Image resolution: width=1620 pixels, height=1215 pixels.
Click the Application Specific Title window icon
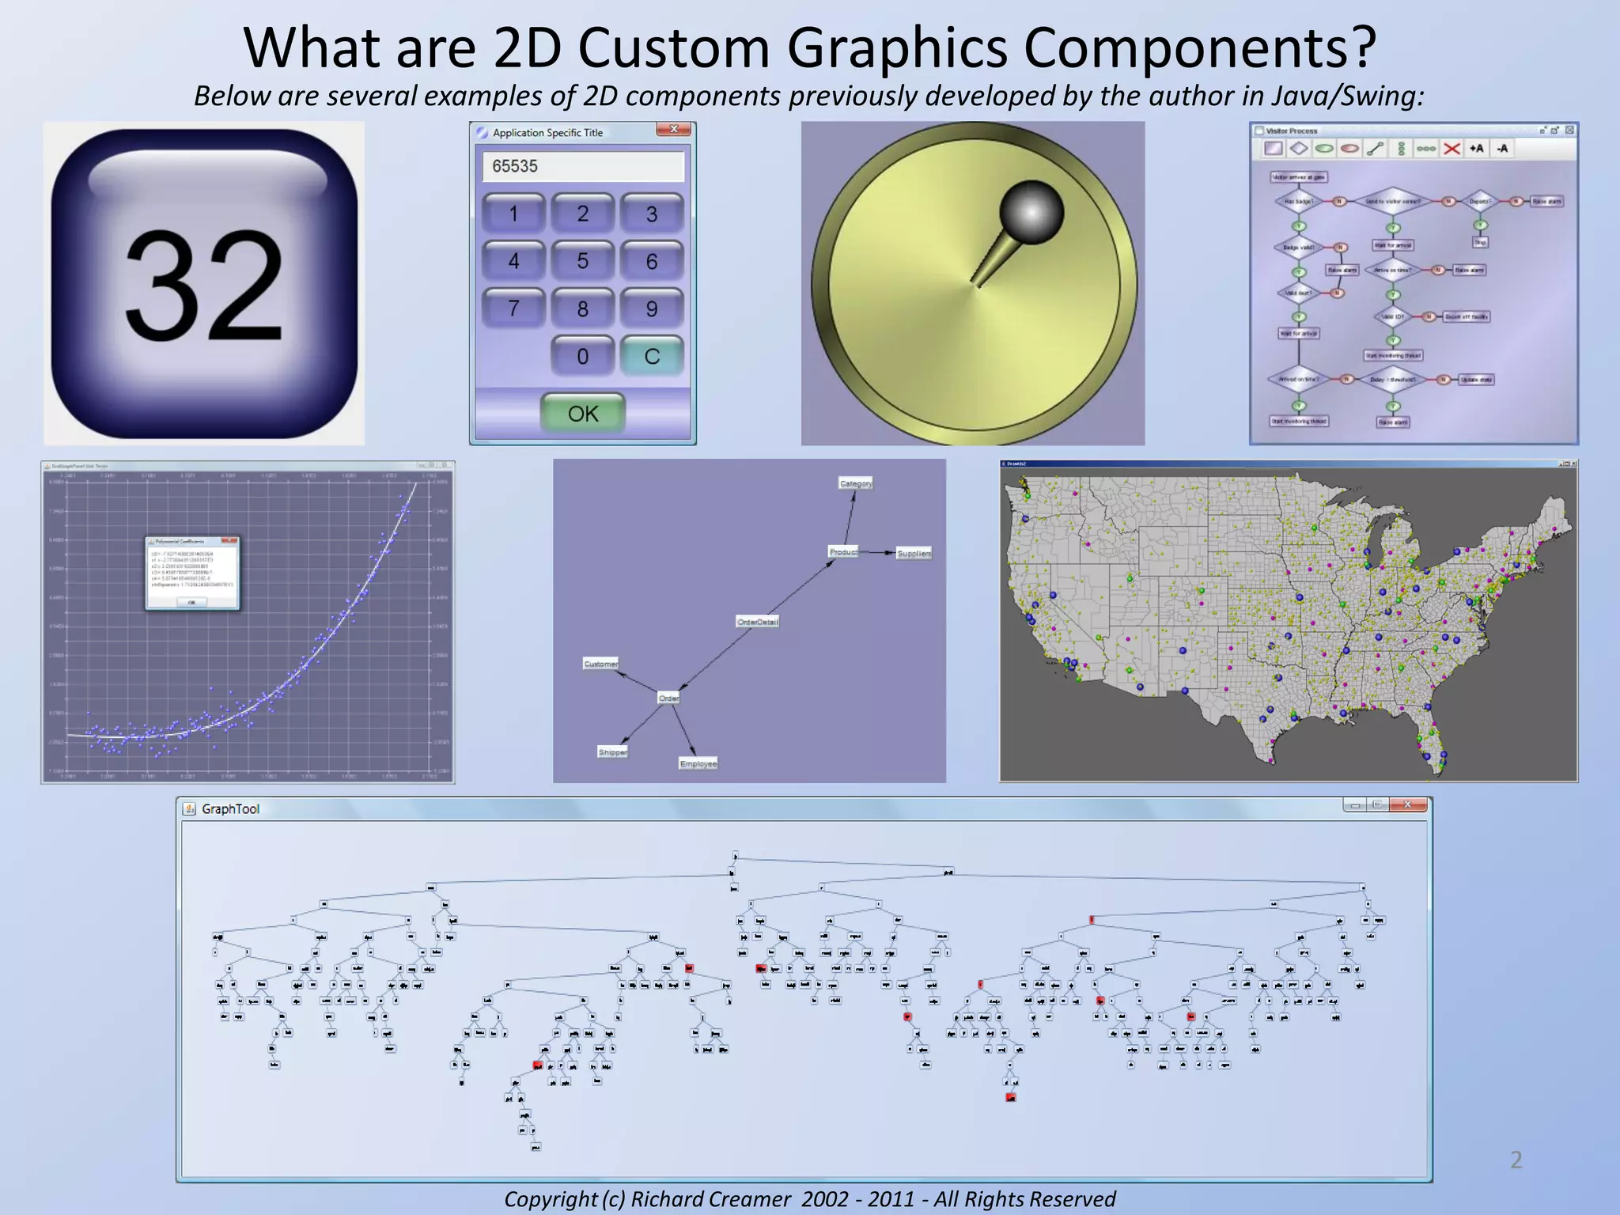pyautogui.click(x=483, y=133)
